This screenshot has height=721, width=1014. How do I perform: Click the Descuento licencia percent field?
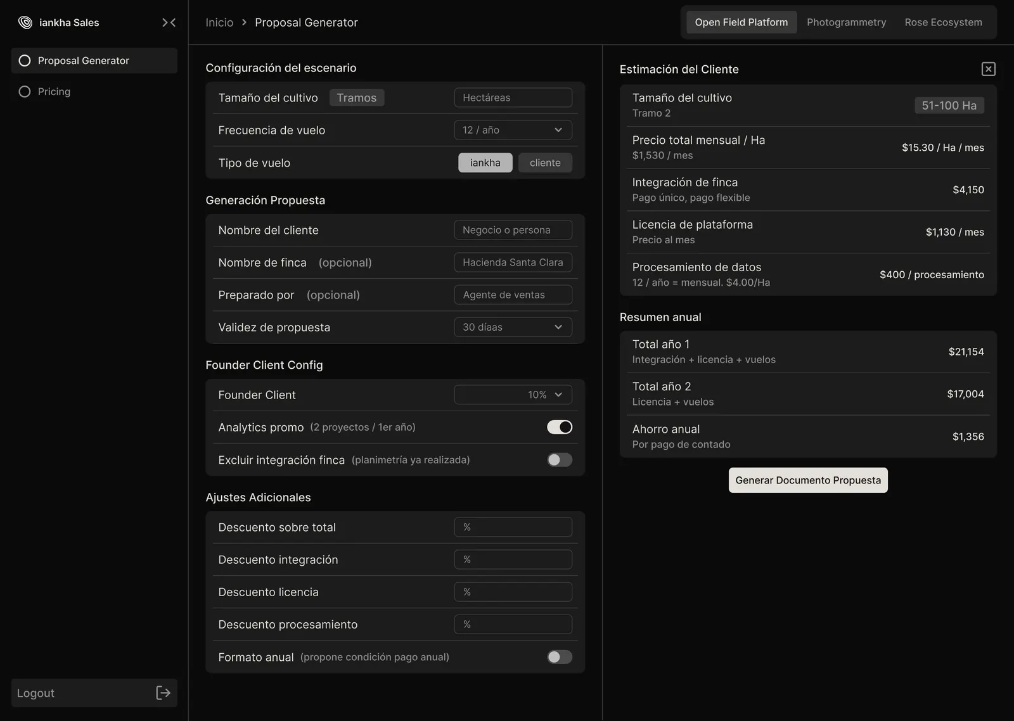[513, 592]
